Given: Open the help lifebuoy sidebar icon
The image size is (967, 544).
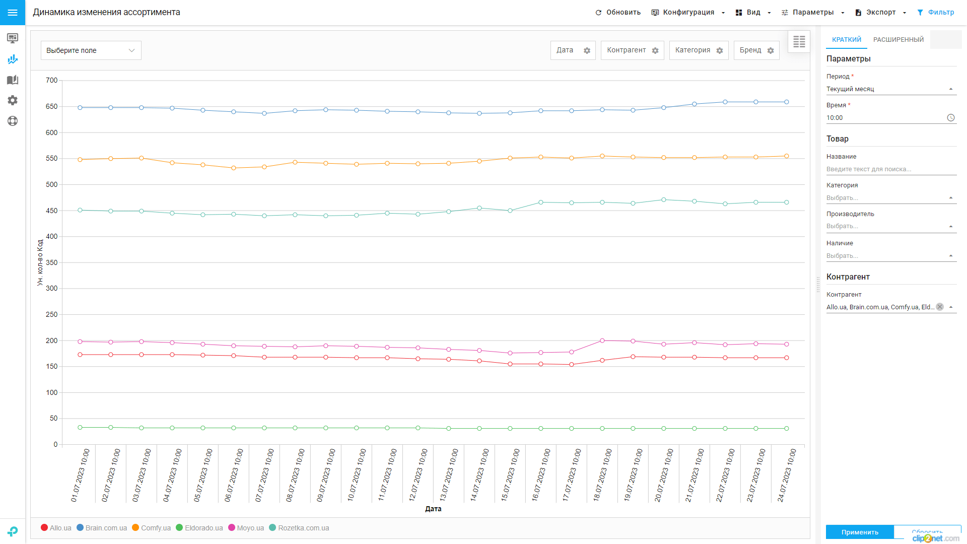Looking at the screenshot, I should (x=13, y=121).
